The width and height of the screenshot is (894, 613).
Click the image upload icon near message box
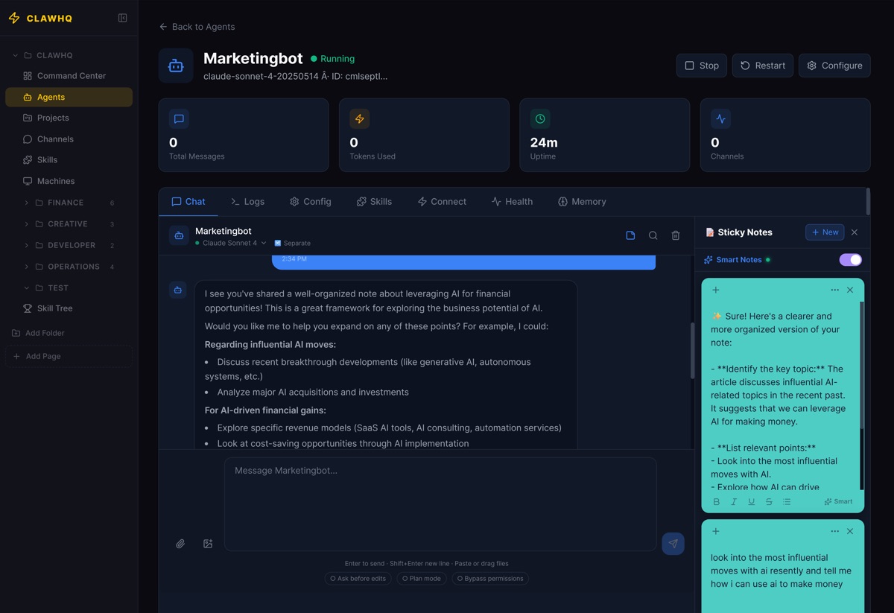[208, 544]
